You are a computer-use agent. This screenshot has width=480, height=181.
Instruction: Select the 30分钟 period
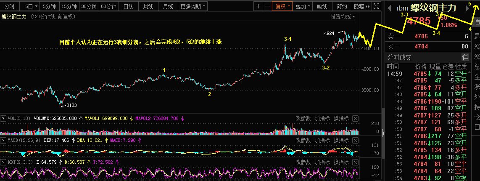click(x=89, y=6)
